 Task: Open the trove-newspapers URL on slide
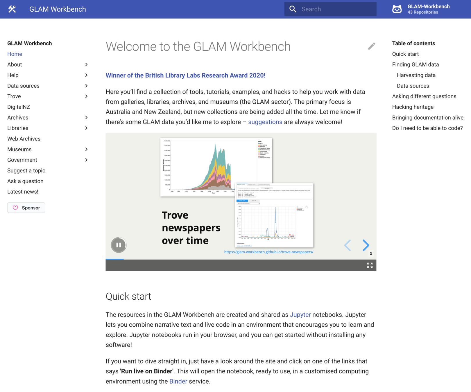pyautogui.click(x=268, y=252)
